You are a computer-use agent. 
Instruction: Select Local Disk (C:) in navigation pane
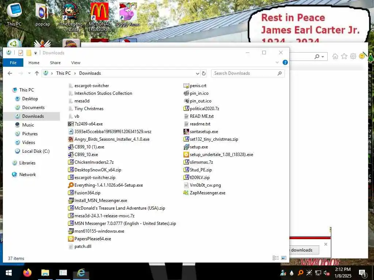(36, 151)
